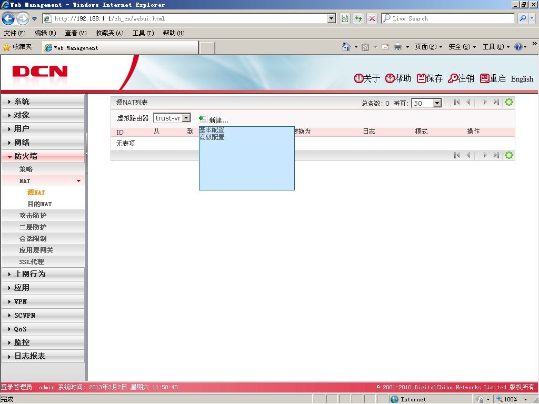Expand the QoS sidebar section
The width and height of the screenshot is (539, 404).
[x=43, y=329]
